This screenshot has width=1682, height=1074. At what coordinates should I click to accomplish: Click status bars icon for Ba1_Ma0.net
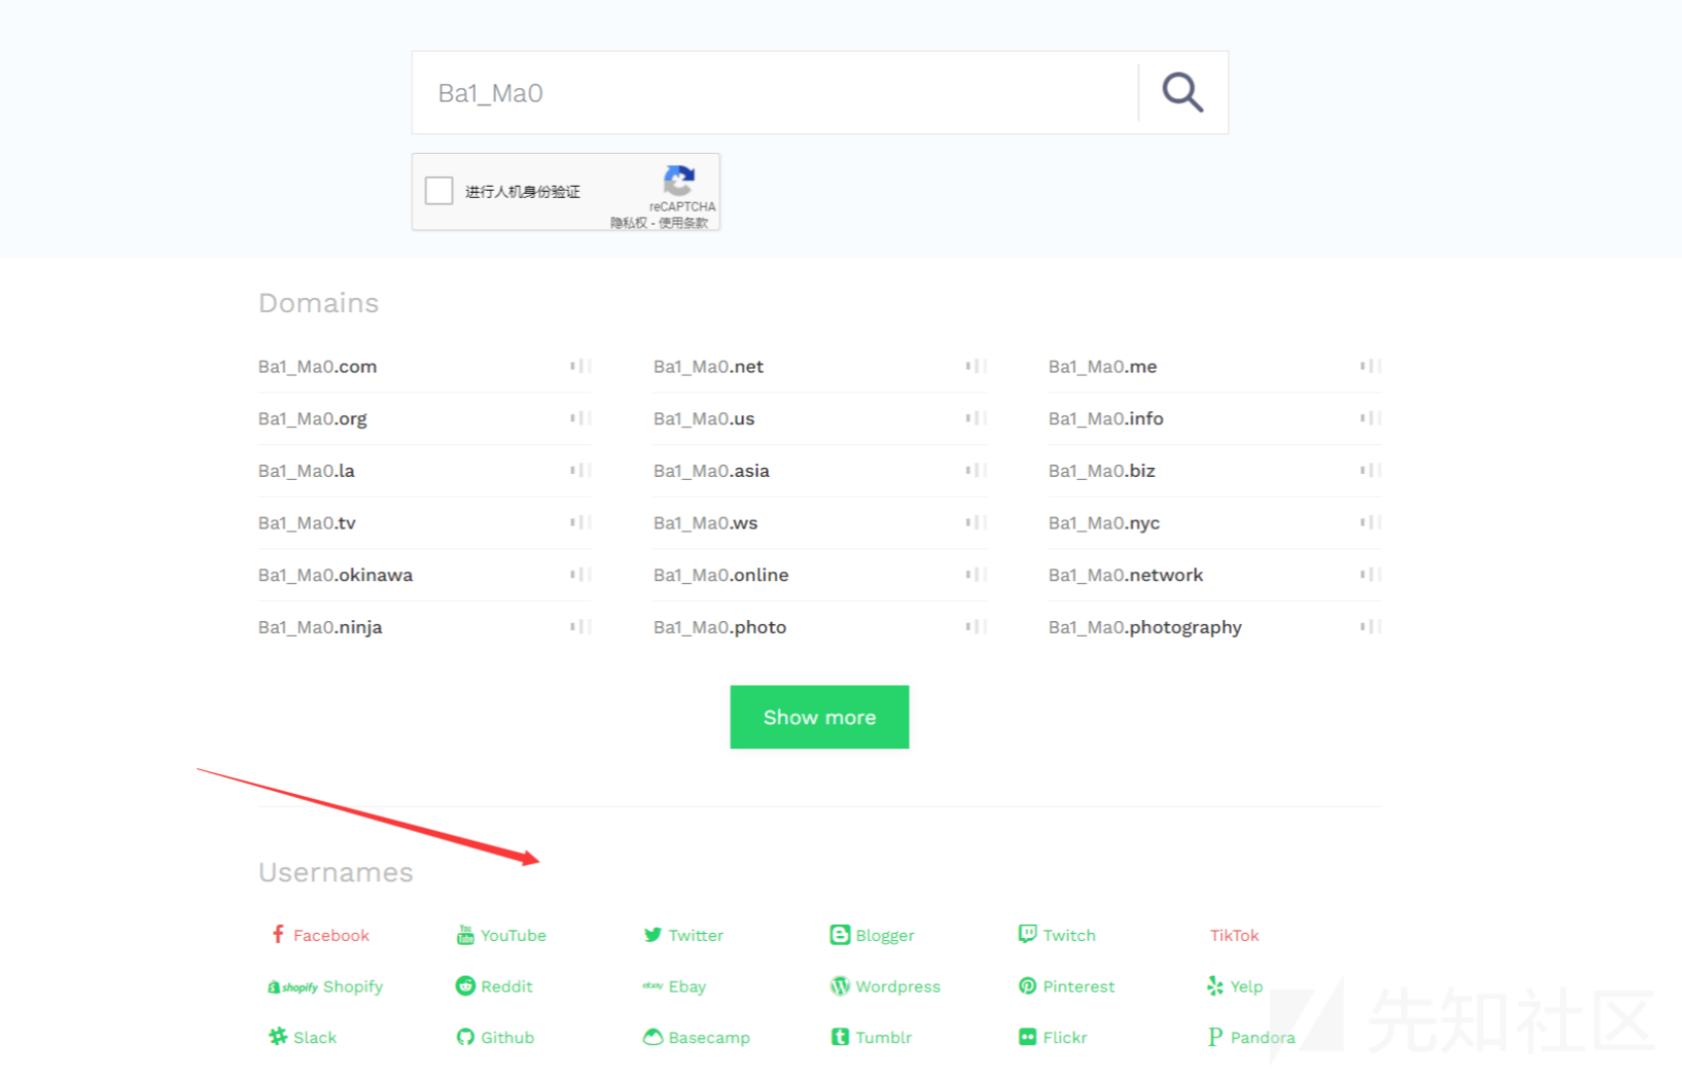(977, 367)
